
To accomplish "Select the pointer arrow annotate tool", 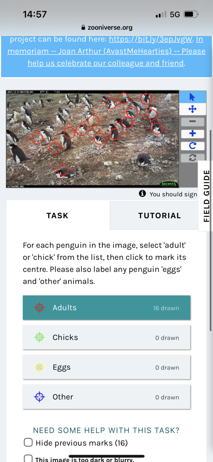I will pyautogui.click(x=192, y=97).
